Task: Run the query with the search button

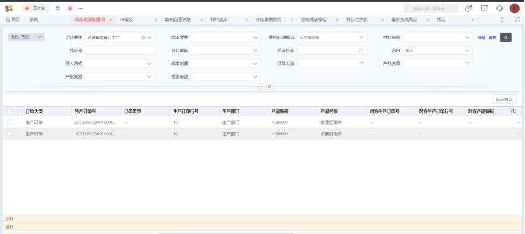Action: pyautogui.click(x=506, y=38)
